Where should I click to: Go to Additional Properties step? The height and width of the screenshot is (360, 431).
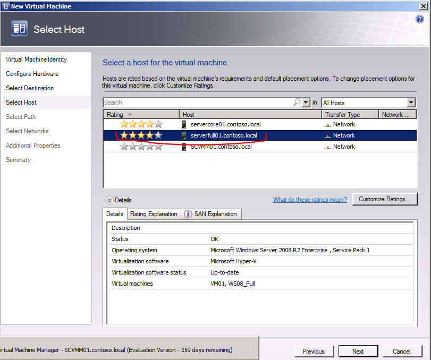(x=33, y=145)
